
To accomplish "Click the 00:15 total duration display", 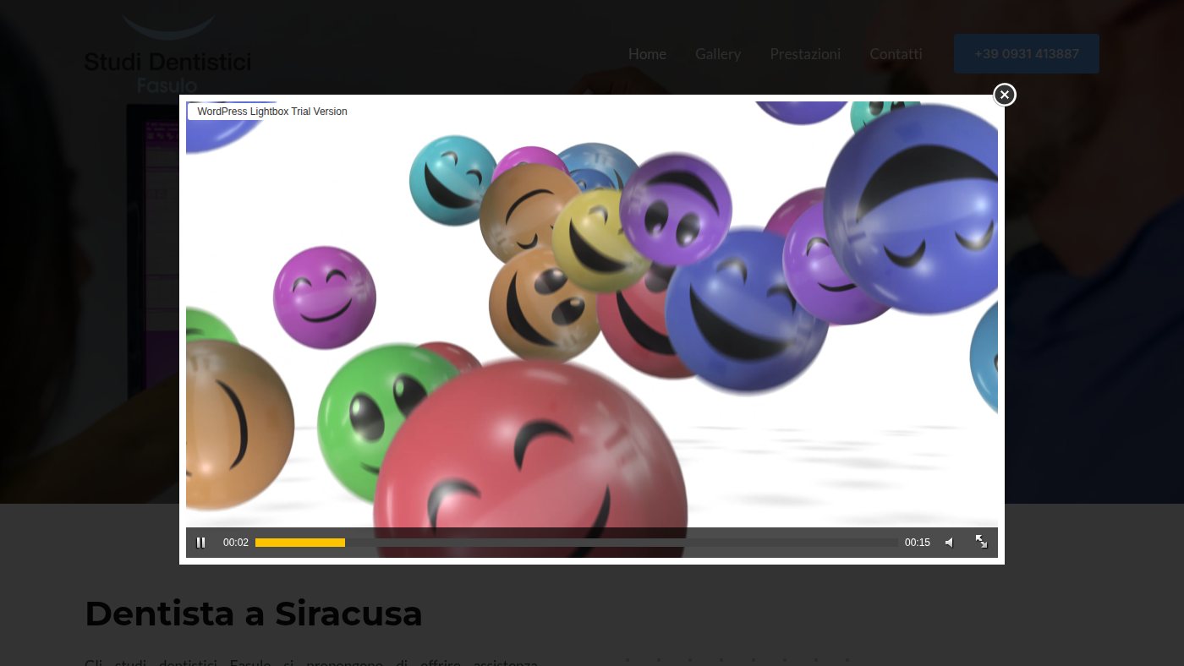I will (918, 543).
